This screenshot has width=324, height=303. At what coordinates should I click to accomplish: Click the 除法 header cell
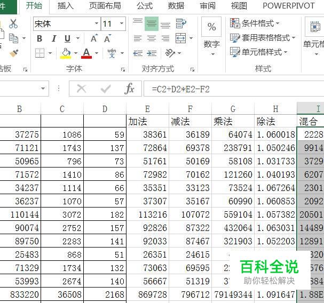tap(275, 121)
